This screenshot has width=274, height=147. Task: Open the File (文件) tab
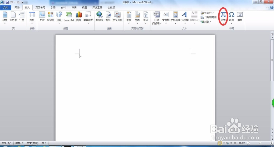[x=5, y=7]
